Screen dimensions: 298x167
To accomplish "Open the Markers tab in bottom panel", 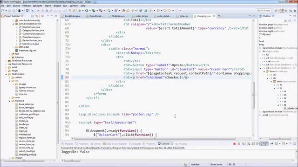I will point(68,144).
